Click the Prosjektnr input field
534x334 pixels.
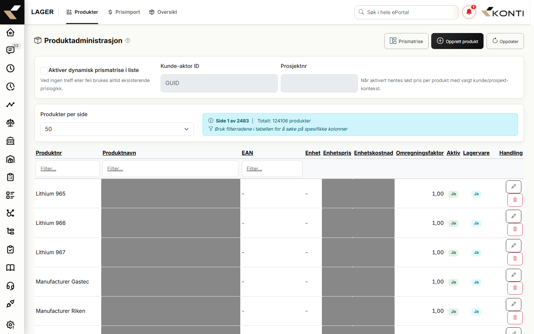pyautogui.click(x=319, y=83)
